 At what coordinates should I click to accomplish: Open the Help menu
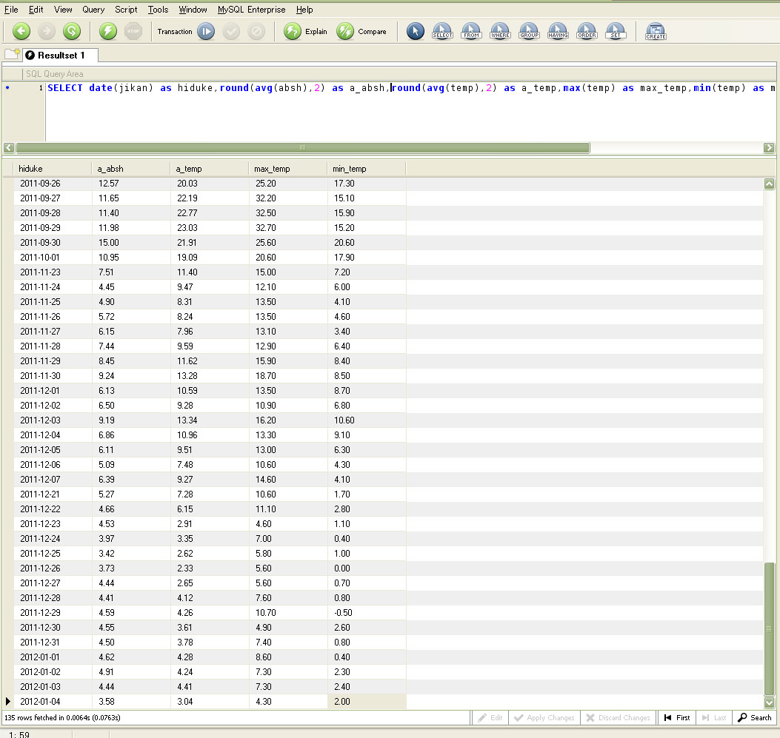tap(304, 10)
